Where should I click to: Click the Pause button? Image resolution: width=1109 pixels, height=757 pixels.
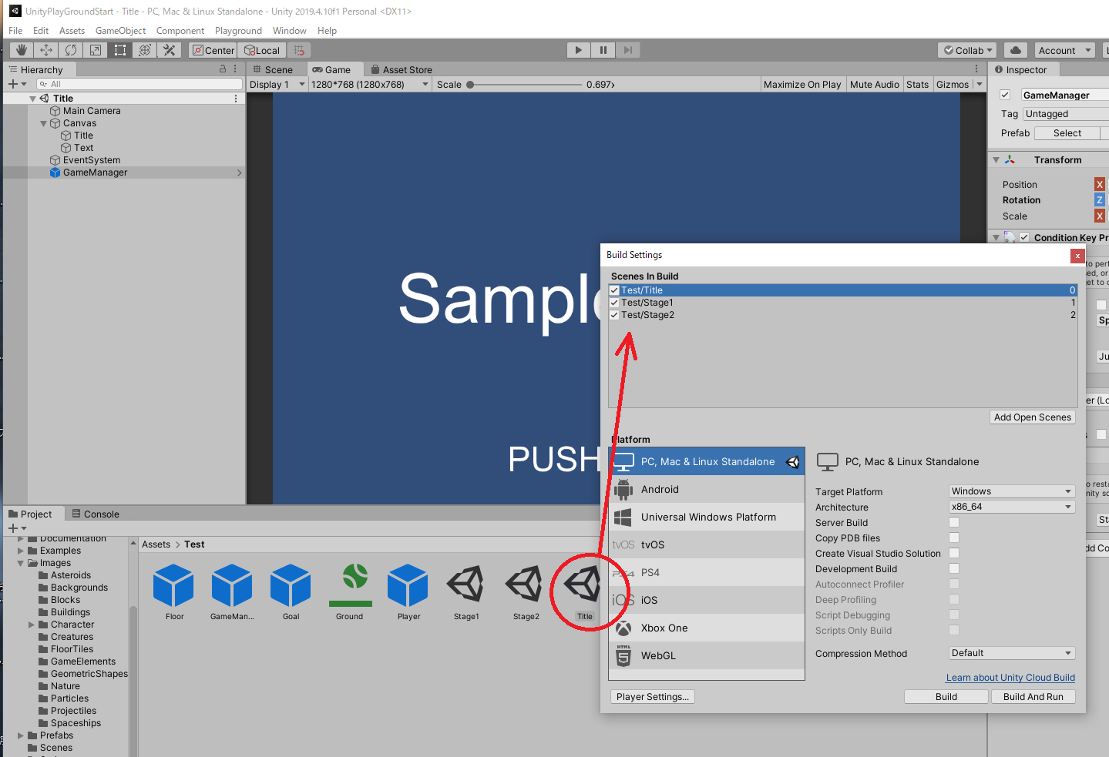coord(603,50)
